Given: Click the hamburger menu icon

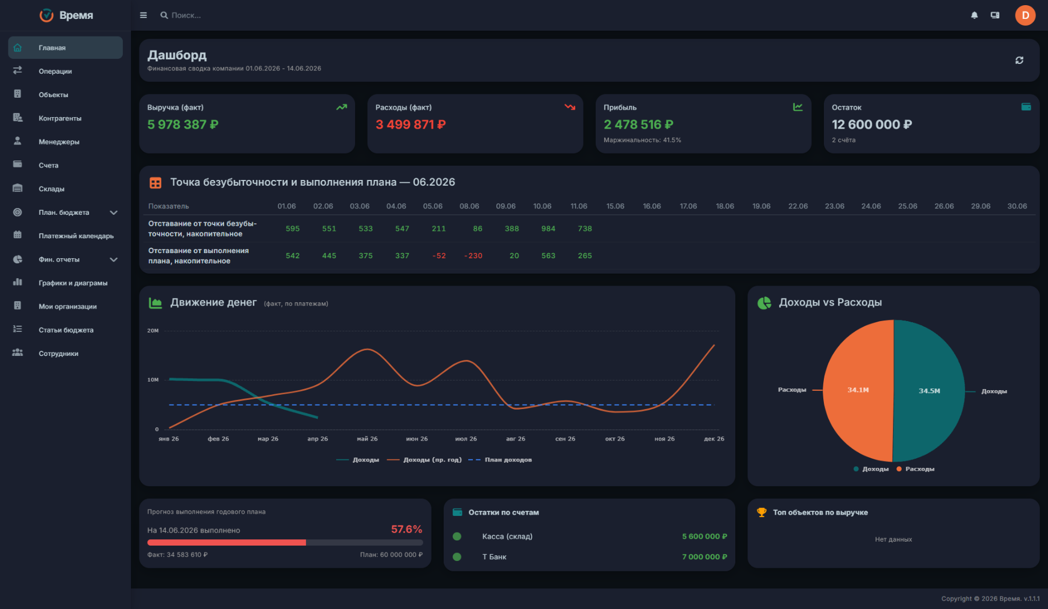Looking at the screenshot, I should coord(144,15).
